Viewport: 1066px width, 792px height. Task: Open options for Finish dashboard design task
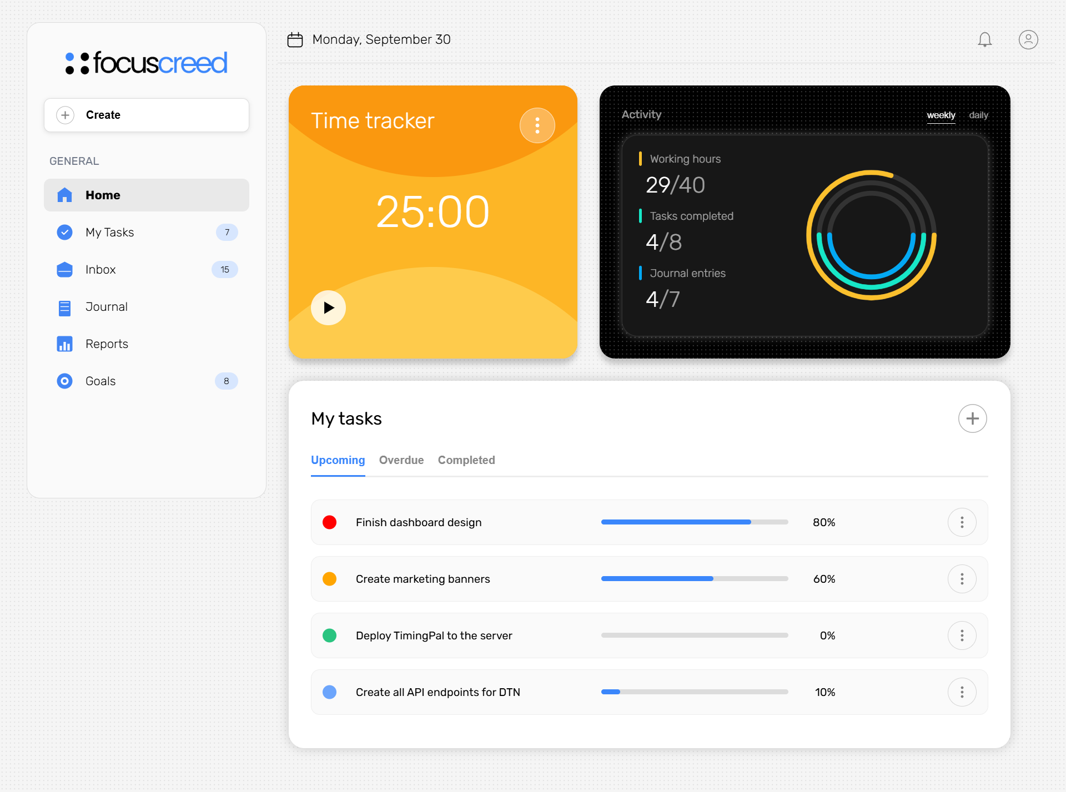pyautogui.click(x=962, y=522)
